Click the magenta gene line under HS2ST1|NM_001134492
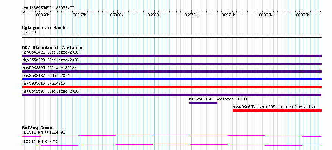 click(x=172, y=135)
